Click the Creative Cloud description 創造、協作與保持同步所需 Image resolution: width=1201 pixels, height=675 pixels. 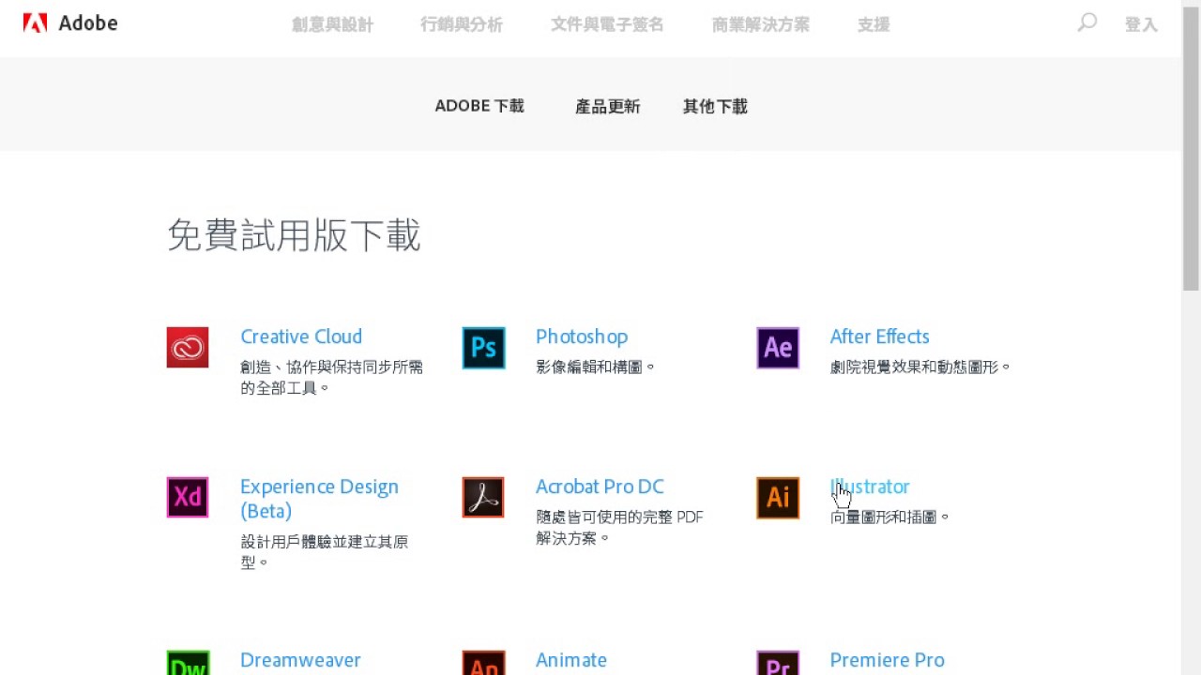coord(332,367)
